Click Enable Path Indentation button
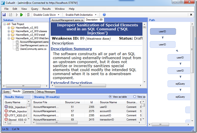197x133 pixels. pos(79,15)
